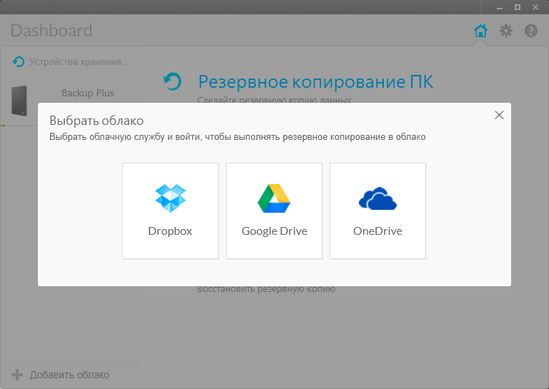Click Добавить облако in the sidebar

pos(69,375)
